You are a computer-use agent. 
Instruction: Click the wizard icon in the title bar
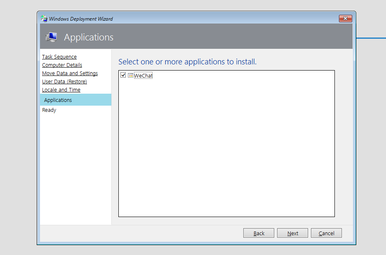(x=43, y=19)
